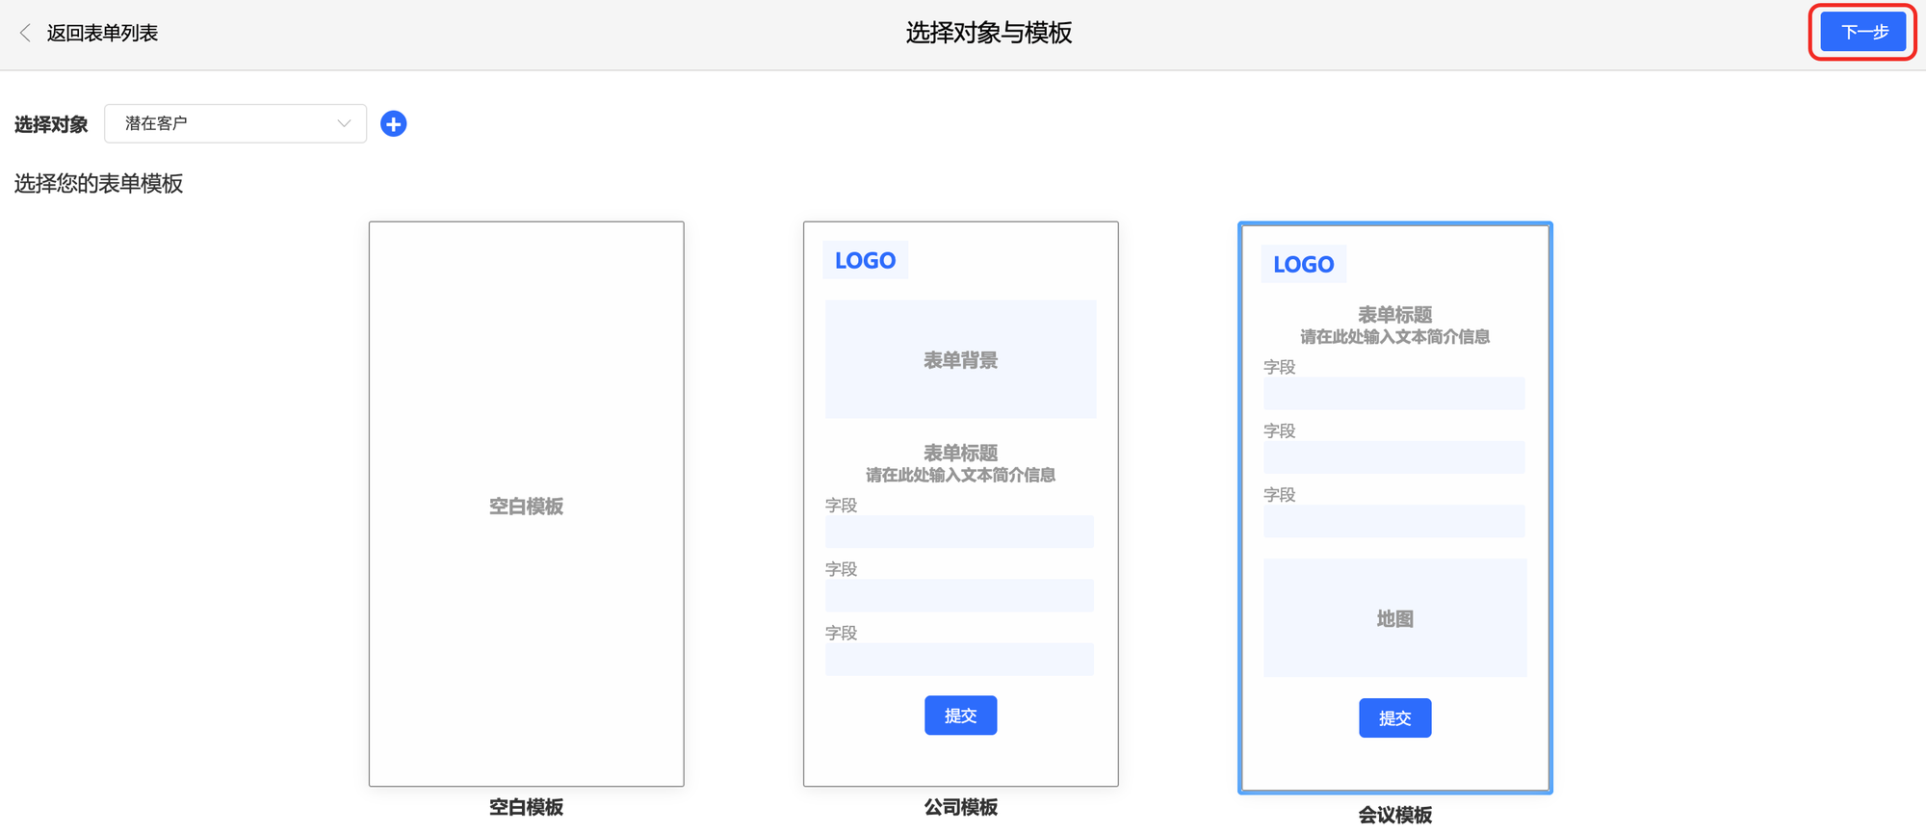Click 提交 button in 公司模板 preview
1926x833 pixels.
point(960,716)
